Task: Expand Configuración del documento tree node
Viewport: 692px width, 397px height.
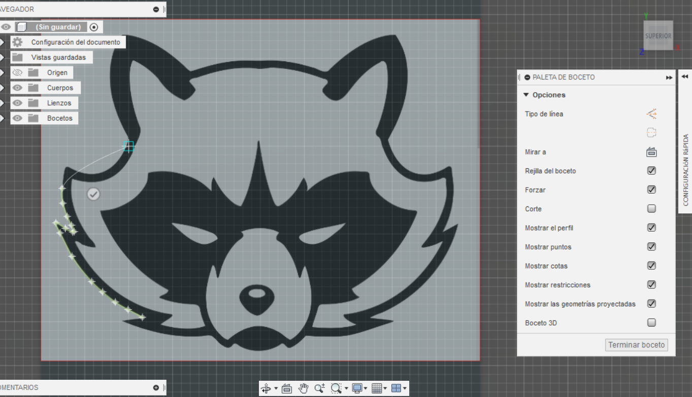Action: point(2,42)
